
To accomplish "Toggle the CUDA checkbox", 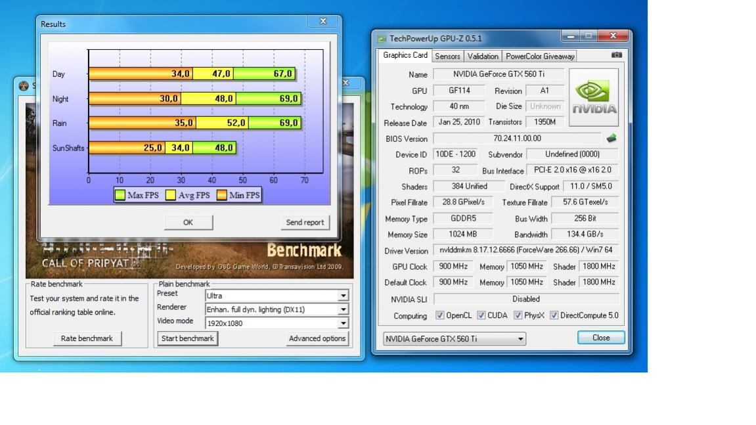I will pos(481,315).
